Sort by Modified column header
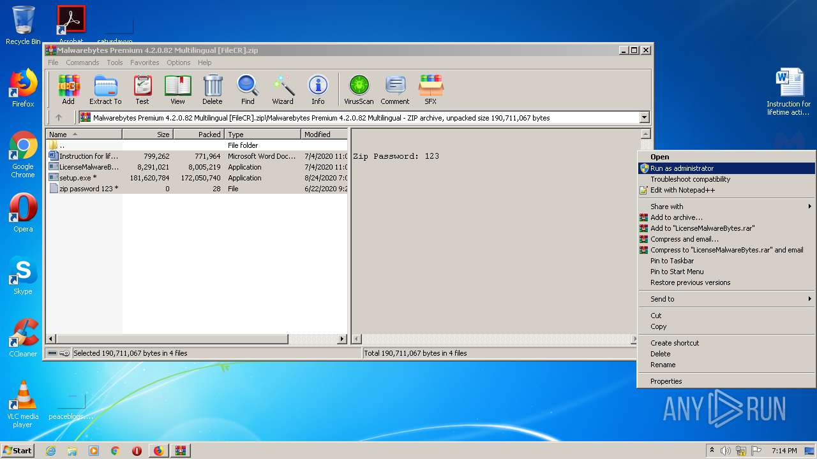 324,135
